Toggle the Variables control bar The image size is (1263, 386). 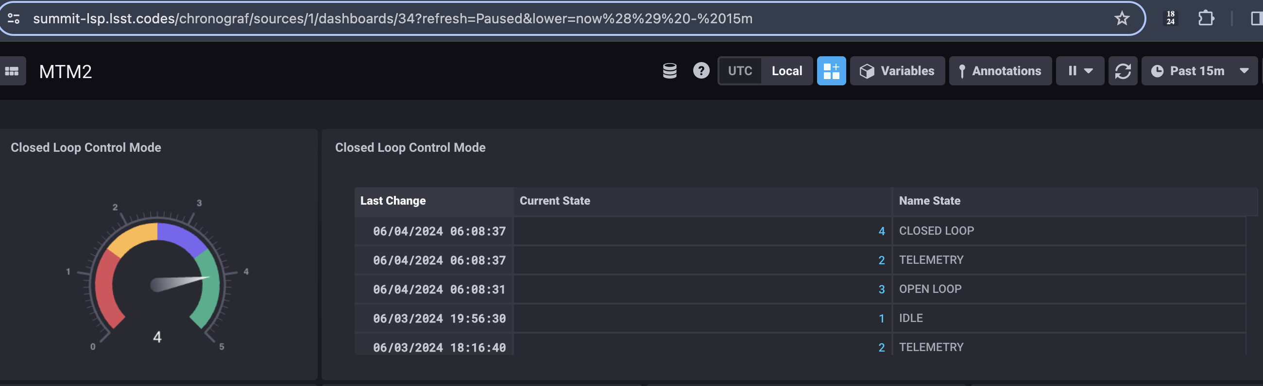point(897,71)
